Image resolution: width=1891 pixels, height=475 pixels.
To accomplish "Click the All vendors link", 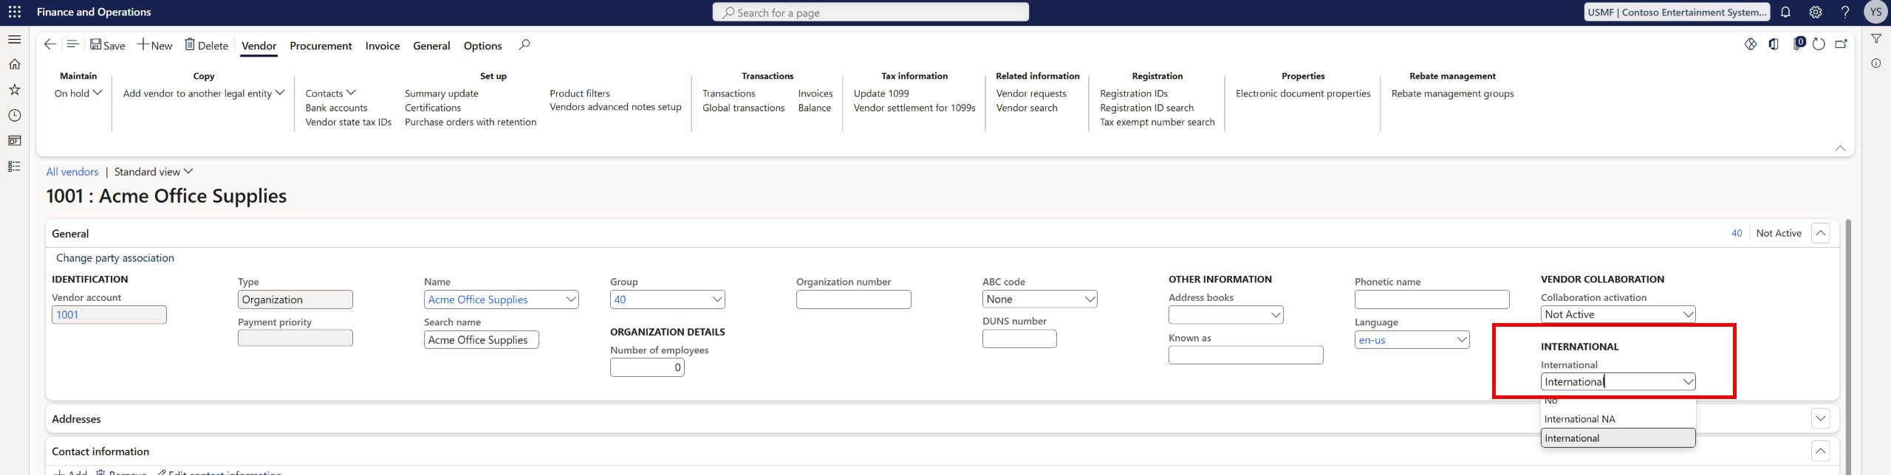I will tap(72, 172).
